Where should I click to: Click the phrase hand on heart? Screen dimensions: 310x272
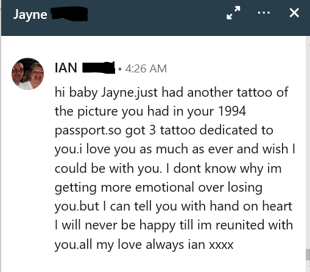(x=251, y=206)
